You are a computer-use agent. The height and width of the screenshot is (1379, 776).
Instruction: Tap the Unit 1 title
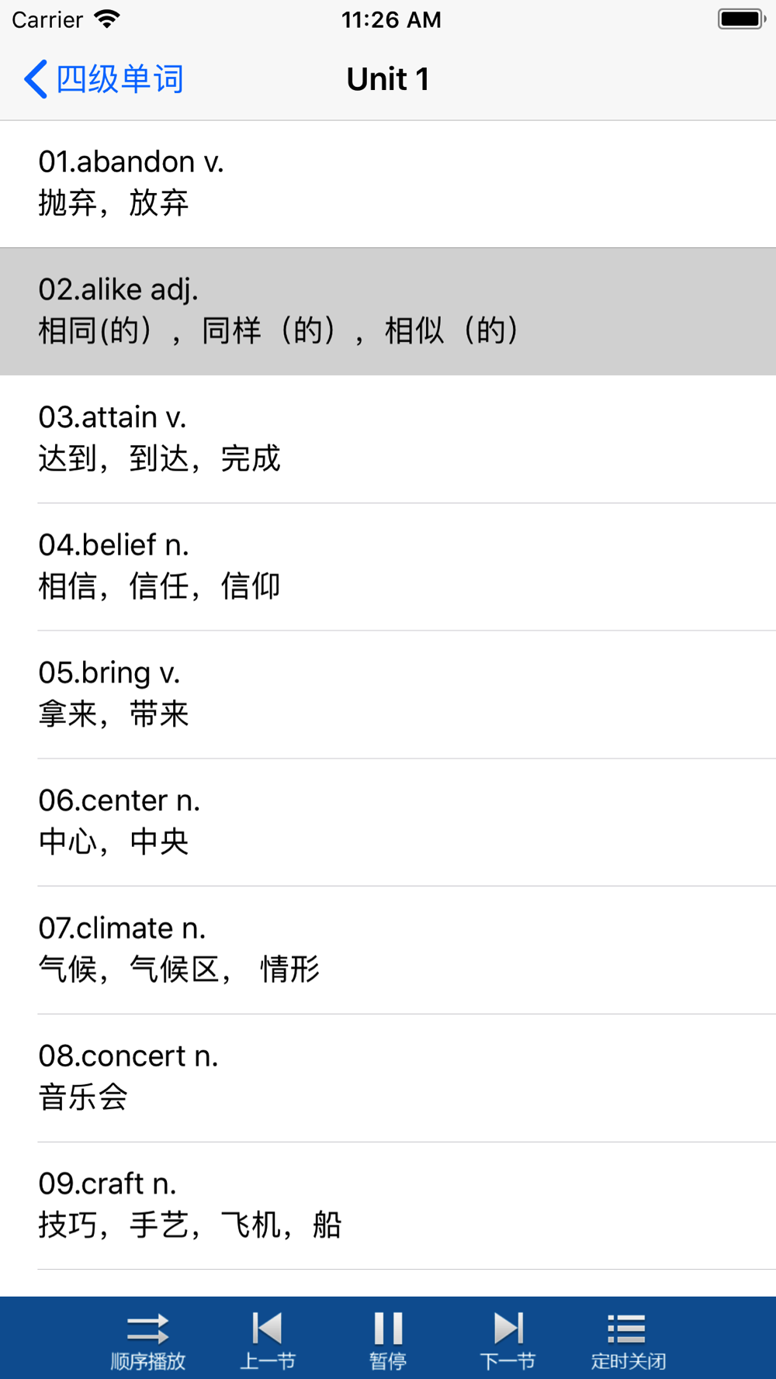pos(388,79)
